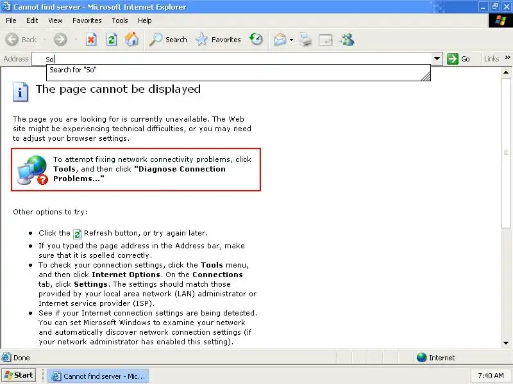
Task: Stop loading with the red X icon
Action: [x=91, y=40]
